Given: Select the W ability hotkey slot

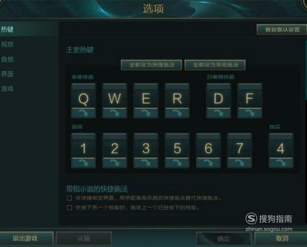Looking at the screenshot, I should pyautogui.click(x=115, y=96).
